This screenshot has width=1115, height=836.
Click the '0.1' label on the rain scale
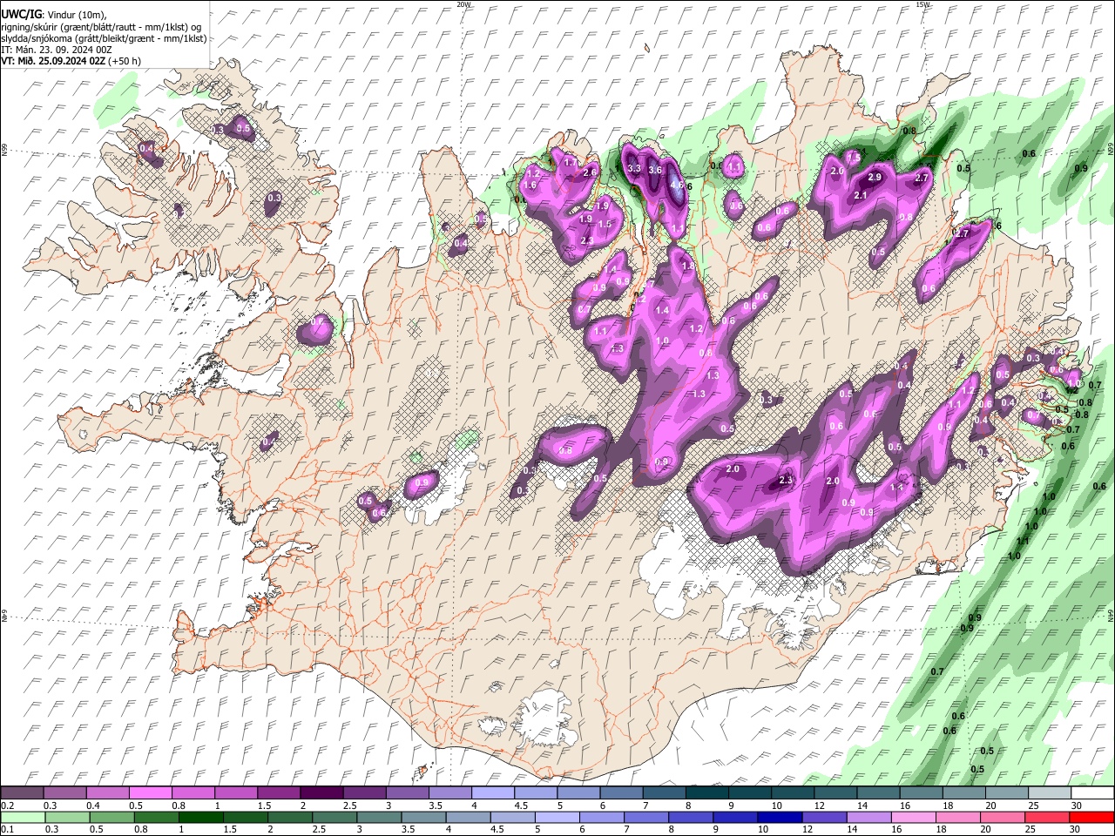coord(7,830)
